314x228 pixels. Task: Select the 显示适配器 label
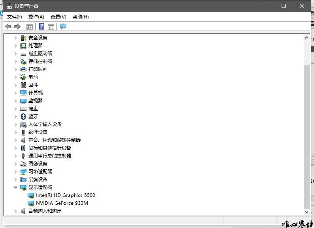tap(40, 187)
